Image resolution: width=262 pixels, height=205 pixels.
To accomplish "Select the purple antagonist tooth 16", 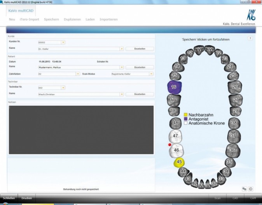I will click(x=174, y=87).
